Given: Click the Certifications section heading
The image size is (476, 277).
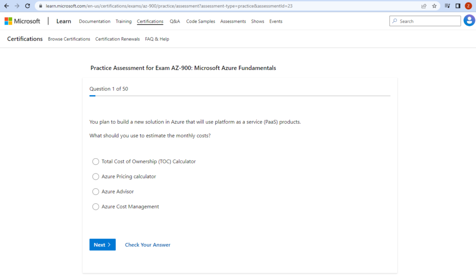Looking at the screenshot, I should 25,39.
